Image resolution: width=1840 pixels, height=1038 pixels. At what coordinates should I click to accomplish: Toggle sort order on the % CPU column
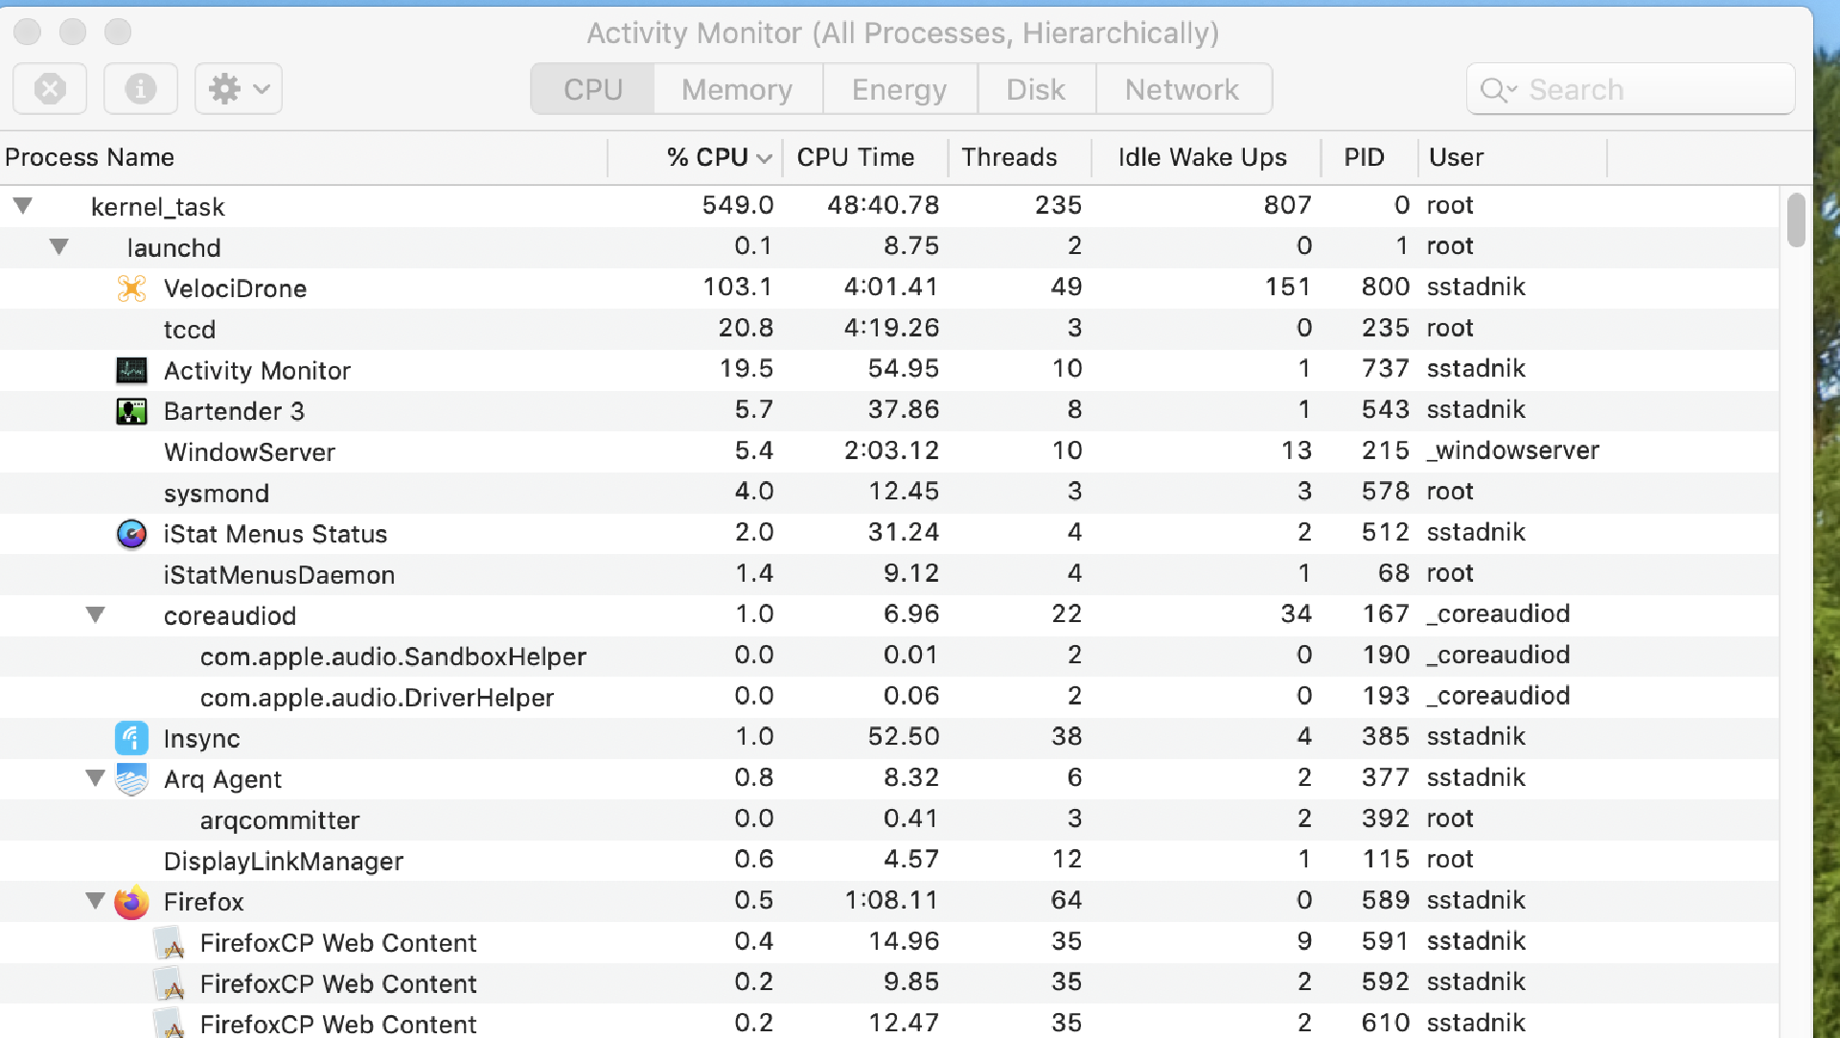(708, 156)
